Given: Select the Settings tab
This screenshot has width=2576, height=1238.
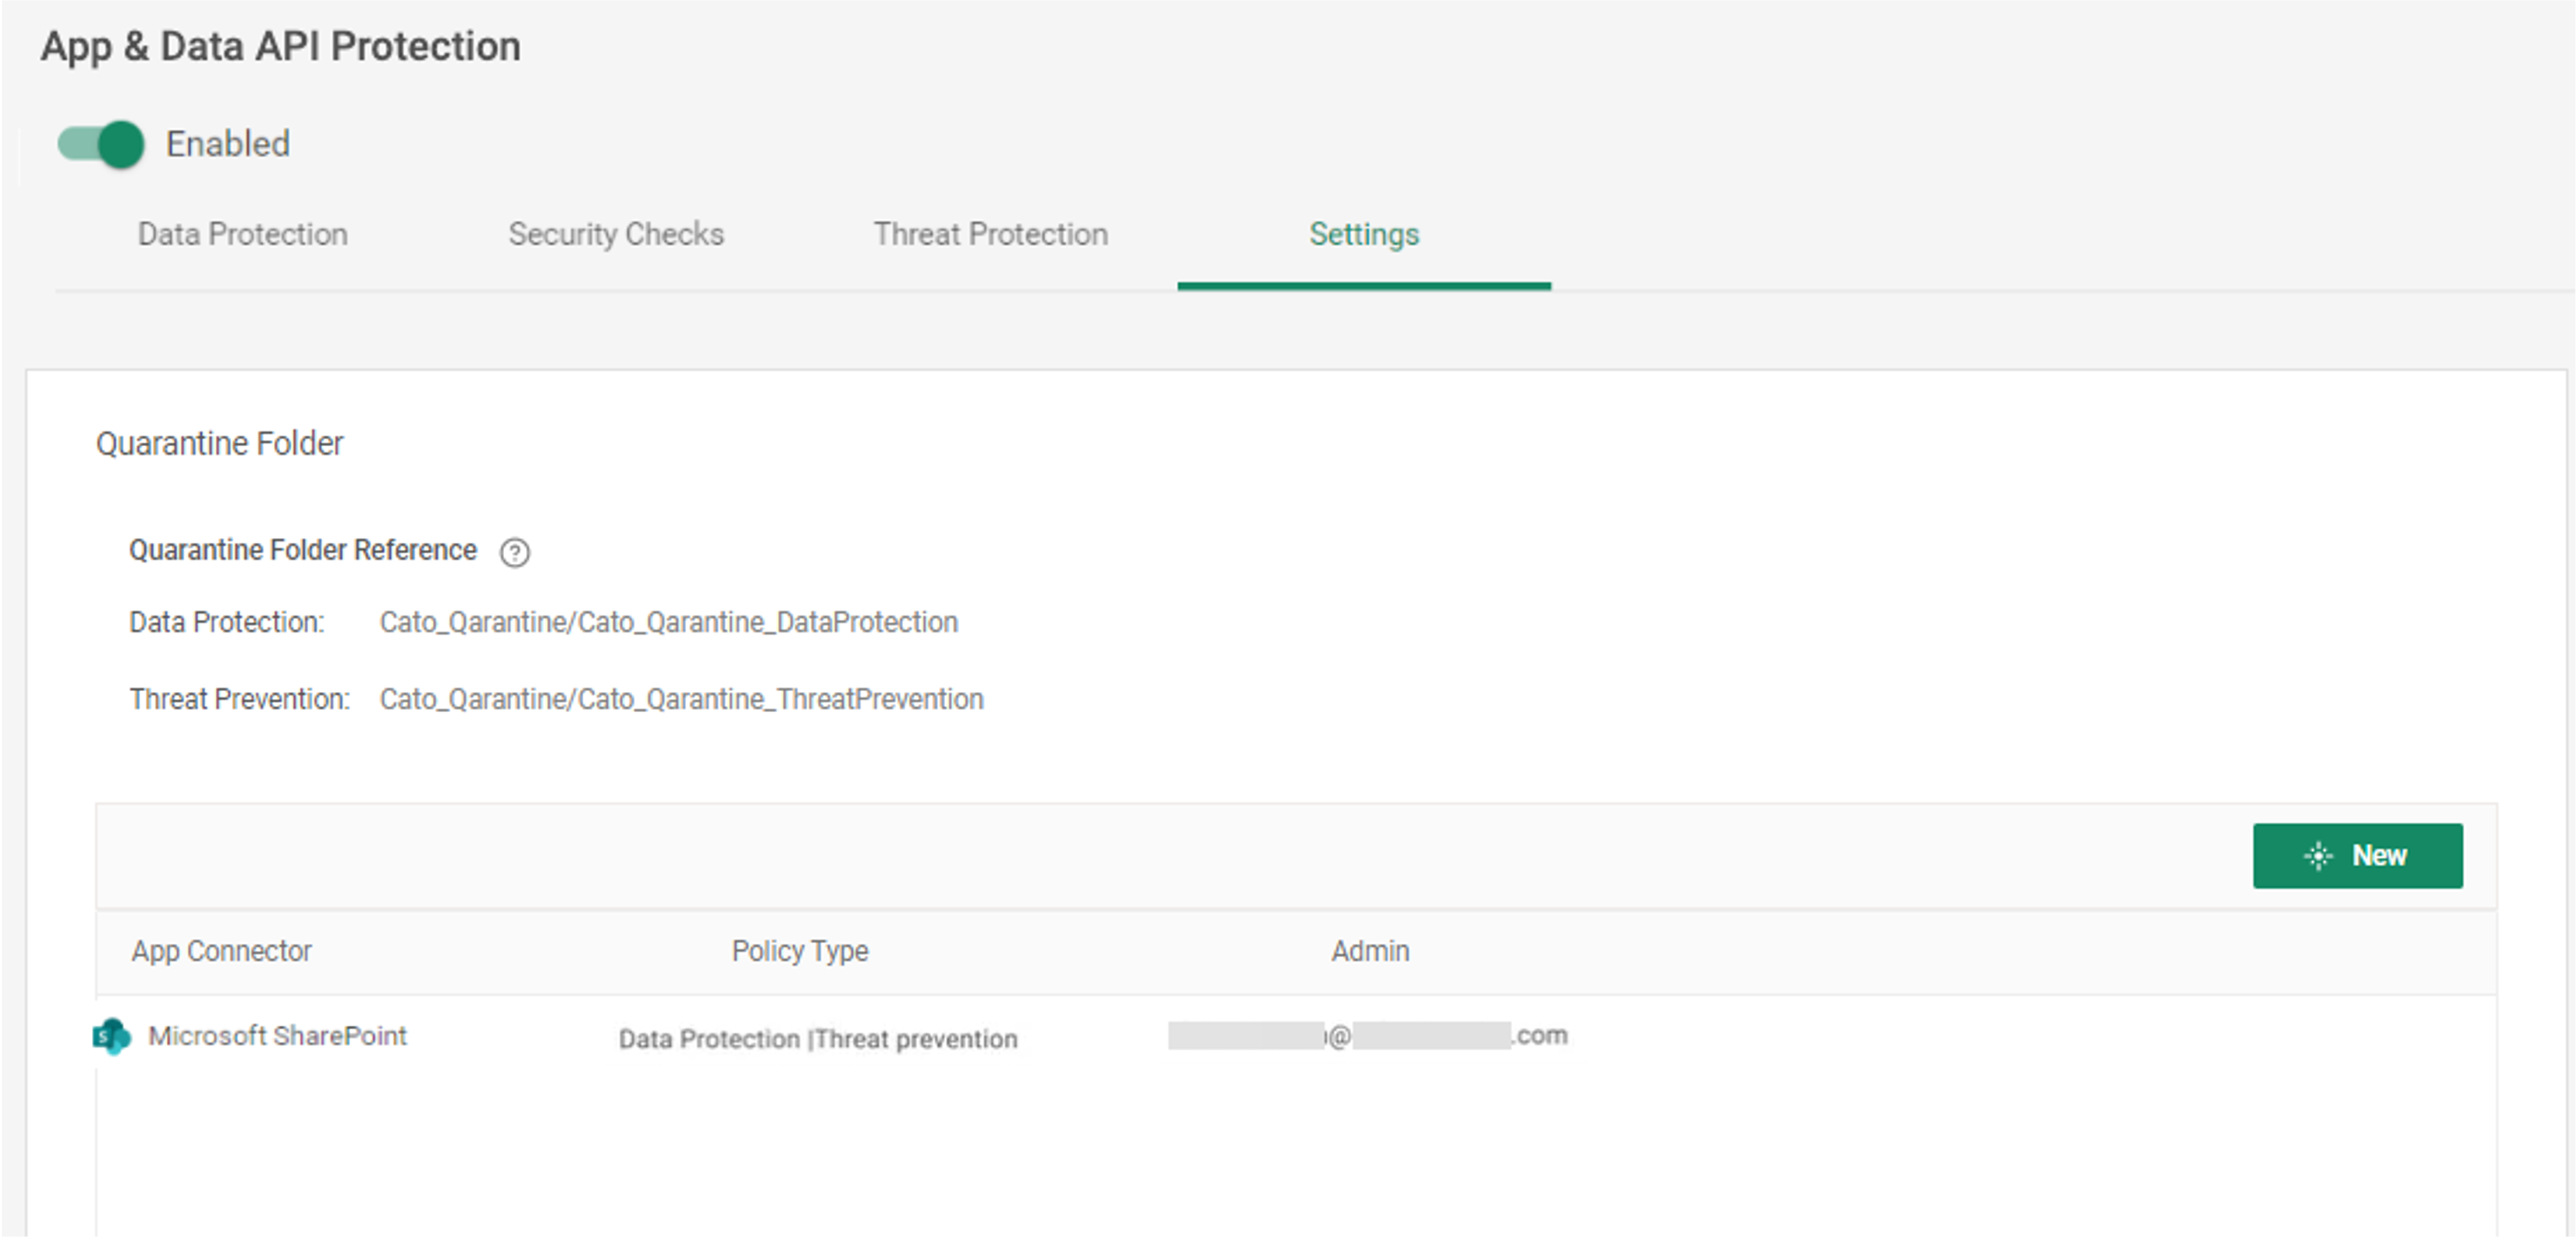Looking at the screenshot, I should tap(1364, 234).
